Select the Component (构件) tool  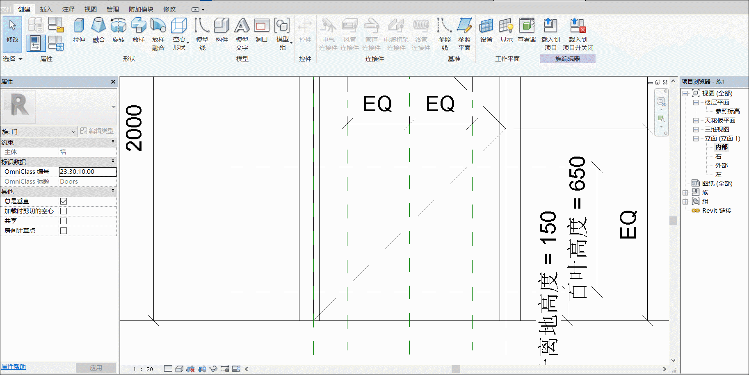222,30
